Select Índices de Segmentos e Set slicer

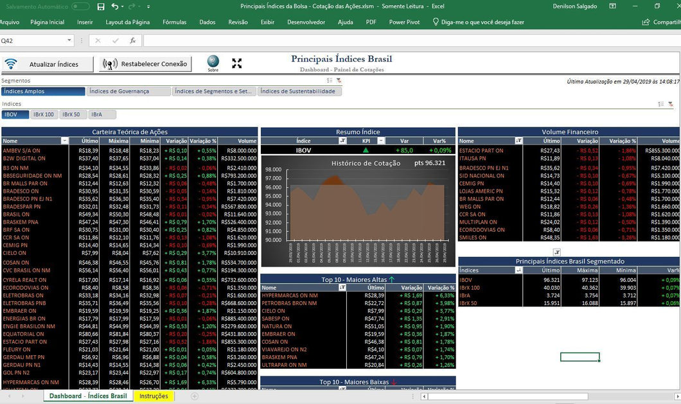[214, 91]
